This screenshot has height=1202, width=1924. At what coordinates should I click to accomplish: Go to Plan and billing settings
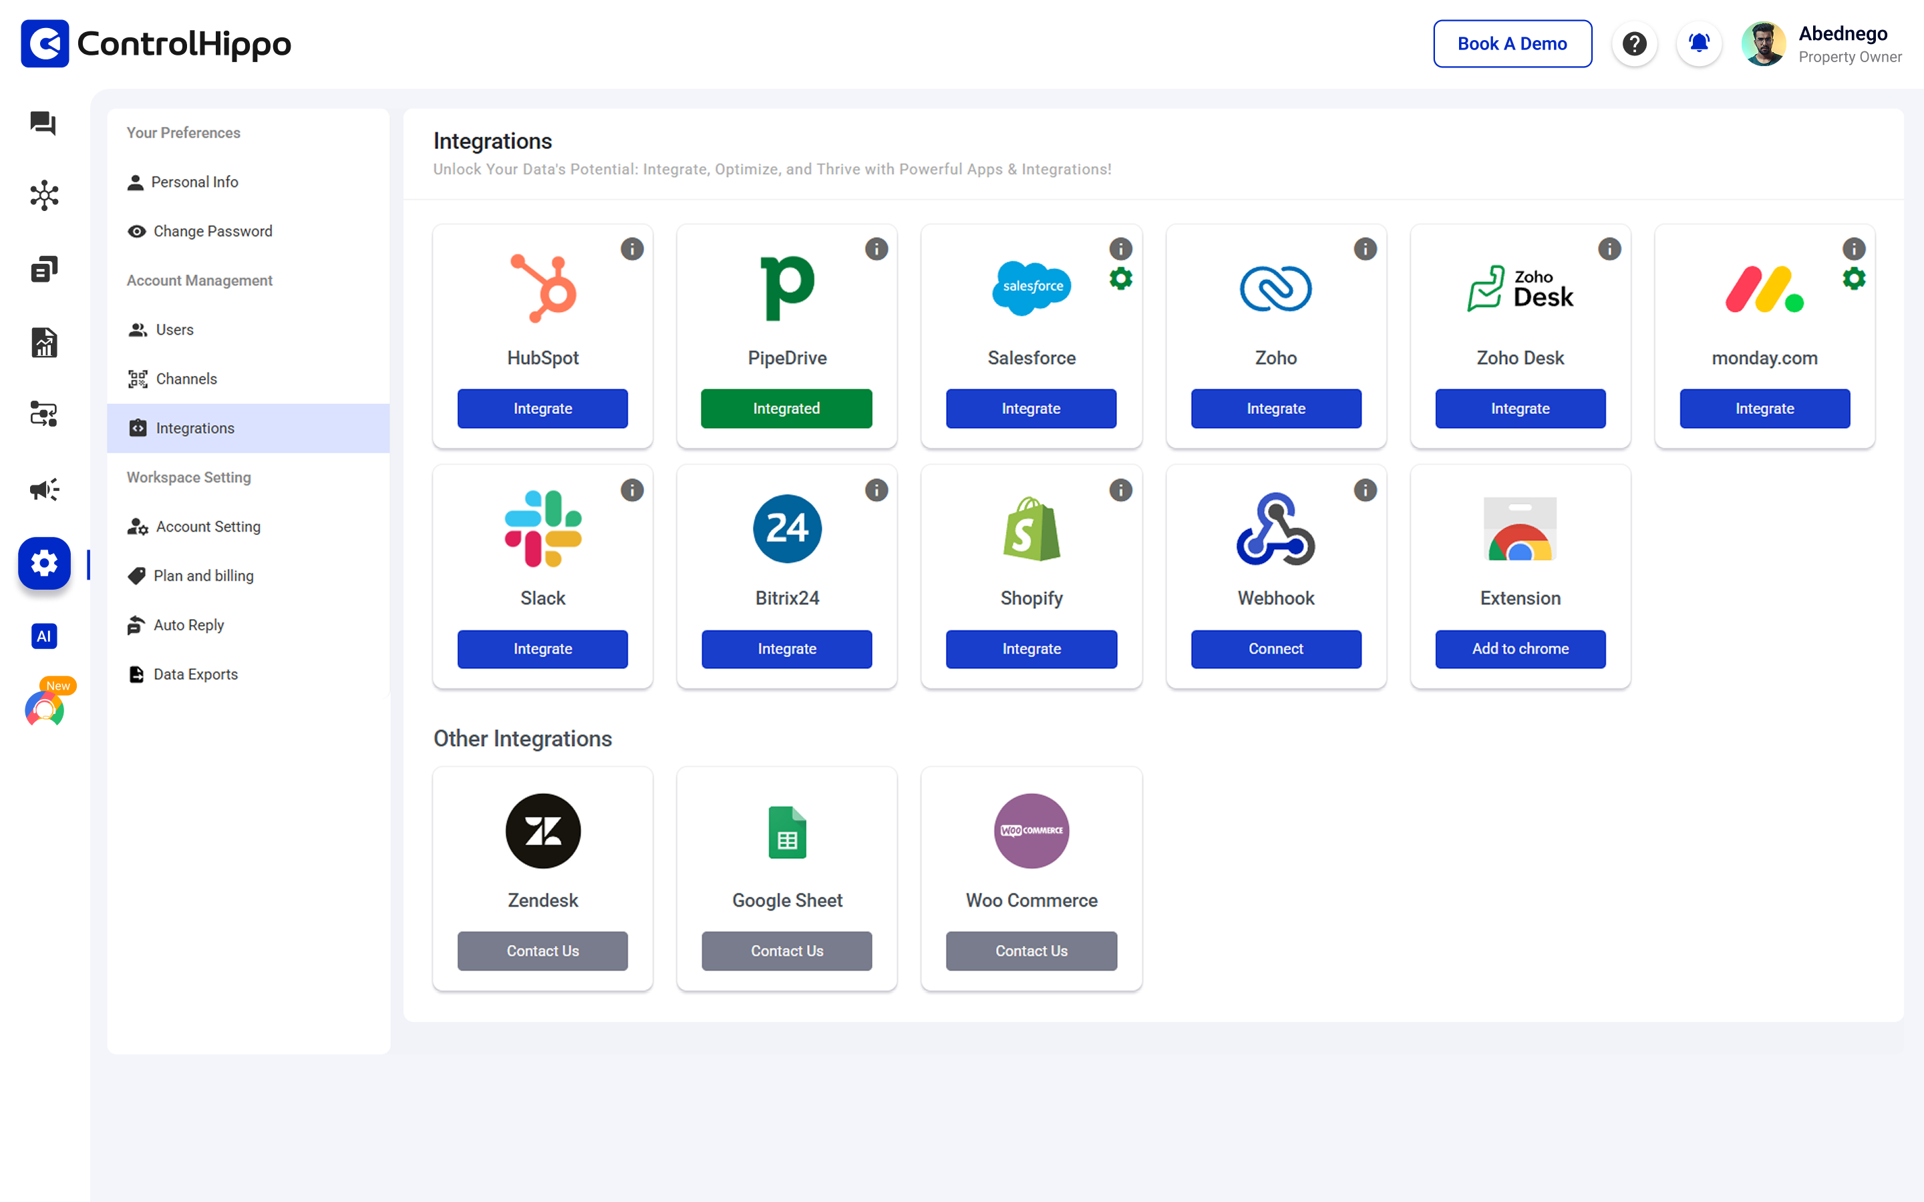click(x=202, y=575)
